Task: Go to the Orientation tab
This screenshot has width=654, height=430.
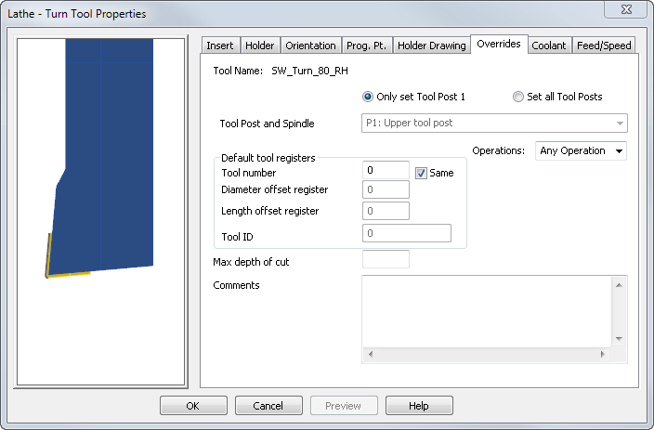Action: point(310,46)
